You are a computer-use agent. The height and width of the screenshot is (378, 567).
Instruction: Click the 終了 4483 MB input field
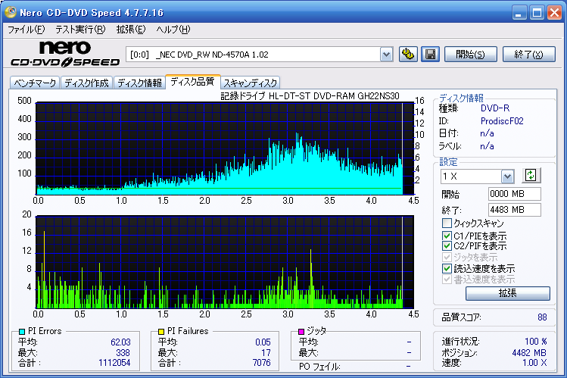coord(514,210)
